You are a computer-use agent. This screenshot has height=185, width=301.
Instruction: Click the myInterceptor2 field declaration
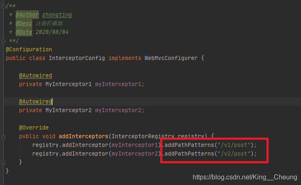click(x=118, y=110)
